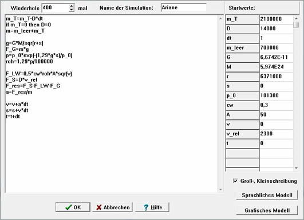Click Startwerte table scrollbar down arrow
Viewport: 304px width, 220px height.
click(296, 168)
